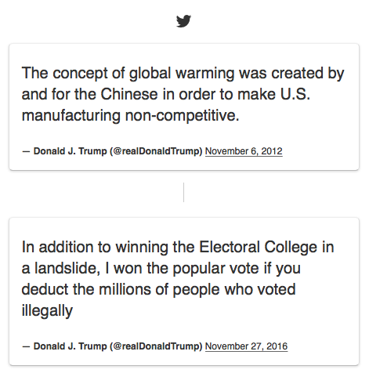This screenshot has width=369, height=373.
Task: Click the vertical connector line between tweets
Action: (183, 192)
